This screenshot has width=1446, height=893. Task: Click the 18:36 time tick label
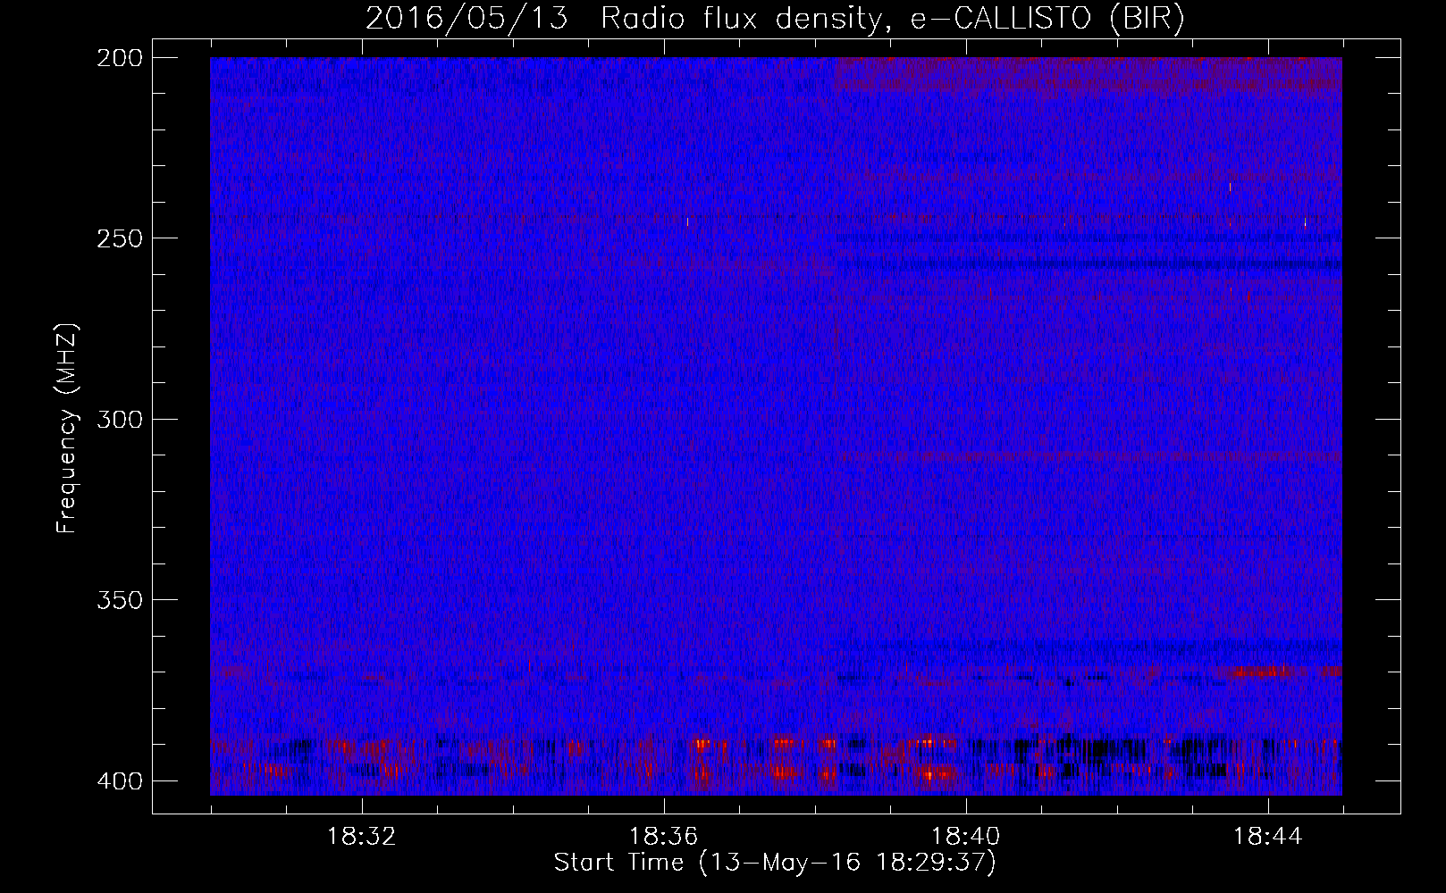[664, 837]
